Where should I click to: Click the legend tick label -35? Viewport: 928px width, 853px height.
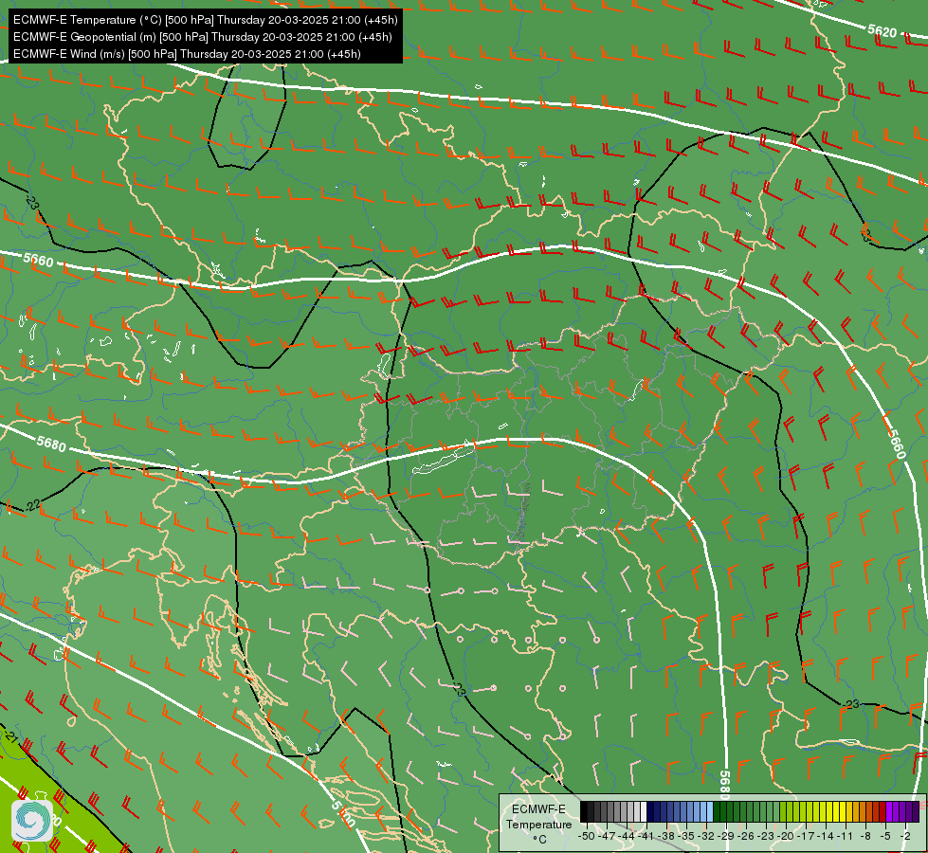tap(686, 837)
